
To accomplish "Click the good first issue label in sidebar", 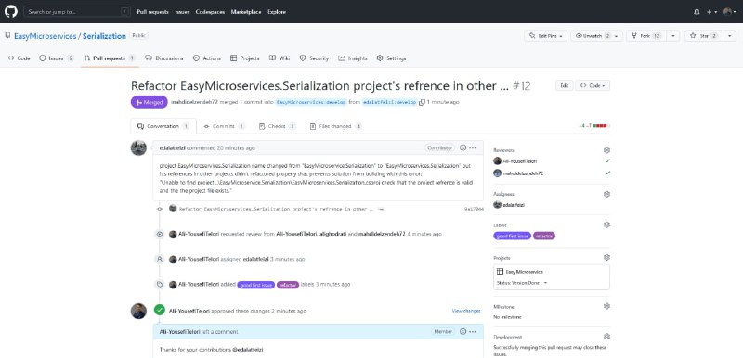I will [513, 236].
